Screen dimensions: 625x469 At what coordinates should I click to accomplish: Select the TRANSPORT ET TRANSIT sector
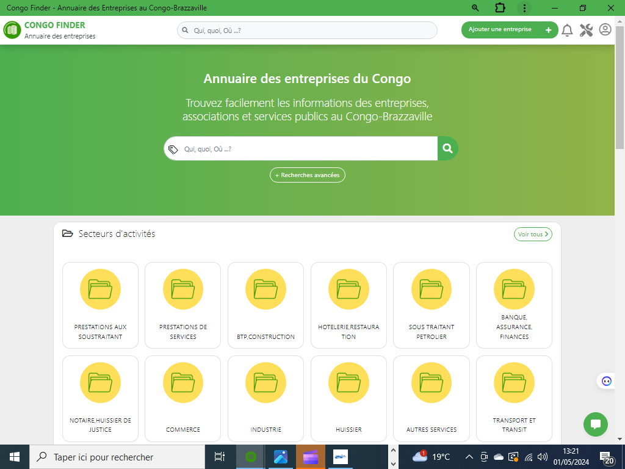pos(514,398)
